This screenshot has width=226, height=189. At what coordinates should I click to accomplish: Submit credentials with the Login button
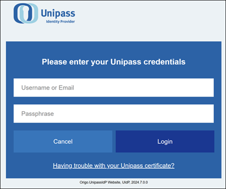click(x=165, y=141)
